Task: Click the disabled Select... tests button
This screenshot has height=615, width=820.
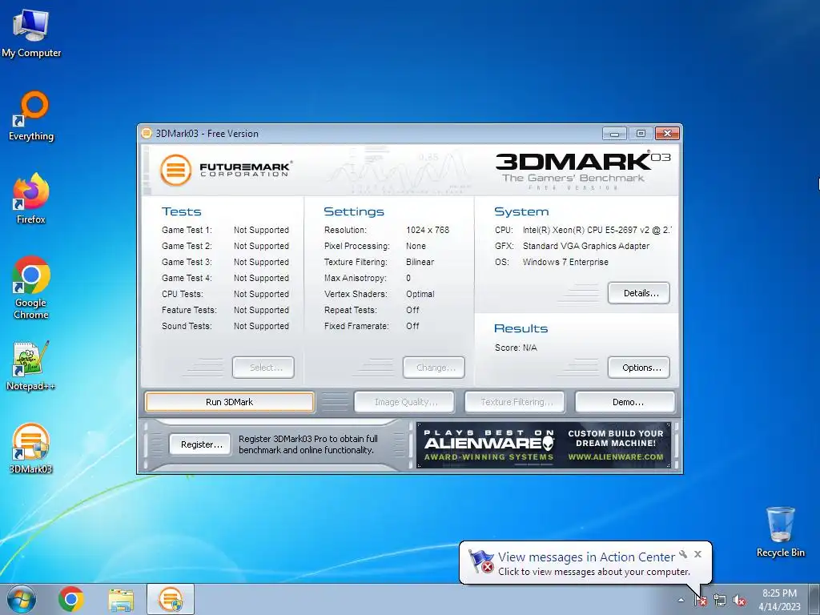Action: click(263, 368)
